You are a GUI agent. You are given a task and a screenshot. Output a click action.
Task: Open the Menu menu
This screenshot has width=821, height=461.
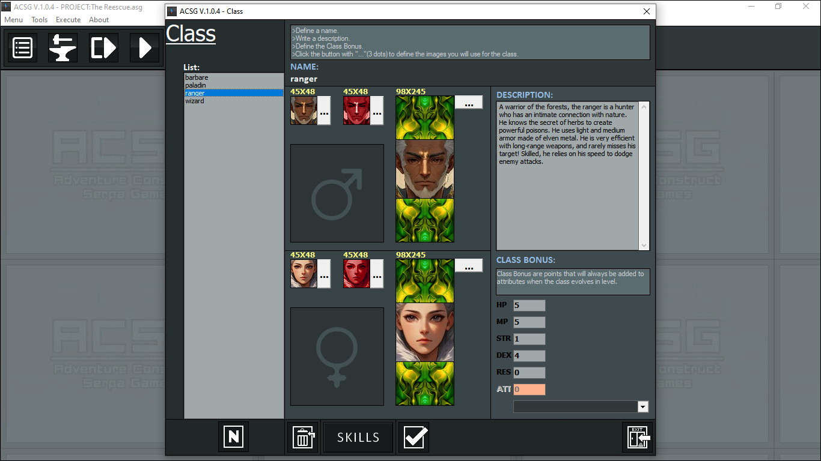point(14,20)
